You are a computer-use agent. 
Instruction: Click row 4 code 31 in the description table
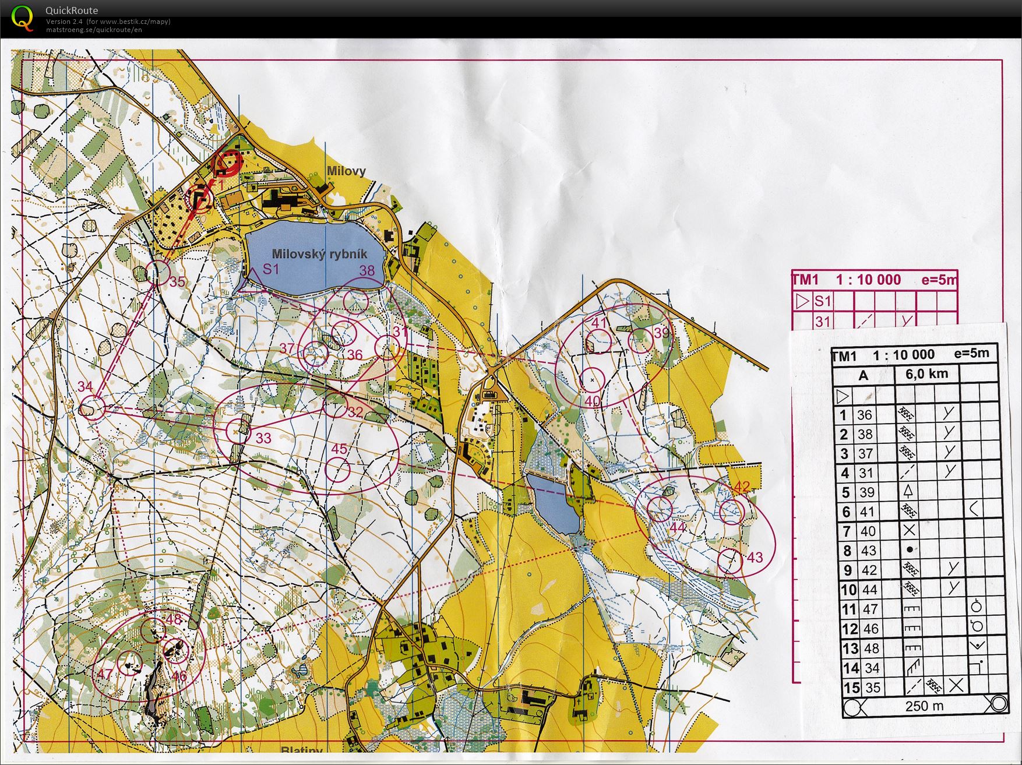(866, 473)
